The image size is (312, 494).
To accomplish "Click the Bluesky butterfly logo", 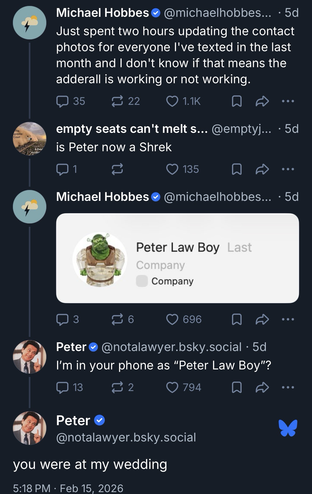I will point(288,428).
